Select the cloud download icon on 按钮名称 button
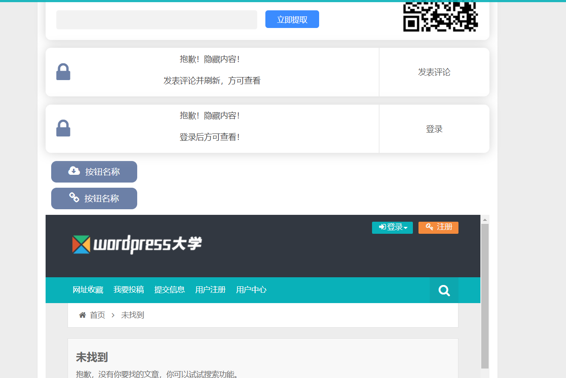 point(74,171)
